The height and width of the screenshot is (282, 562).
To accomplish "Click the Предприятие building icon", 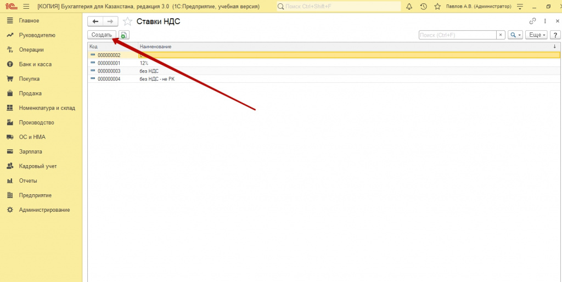I will 10,195.
